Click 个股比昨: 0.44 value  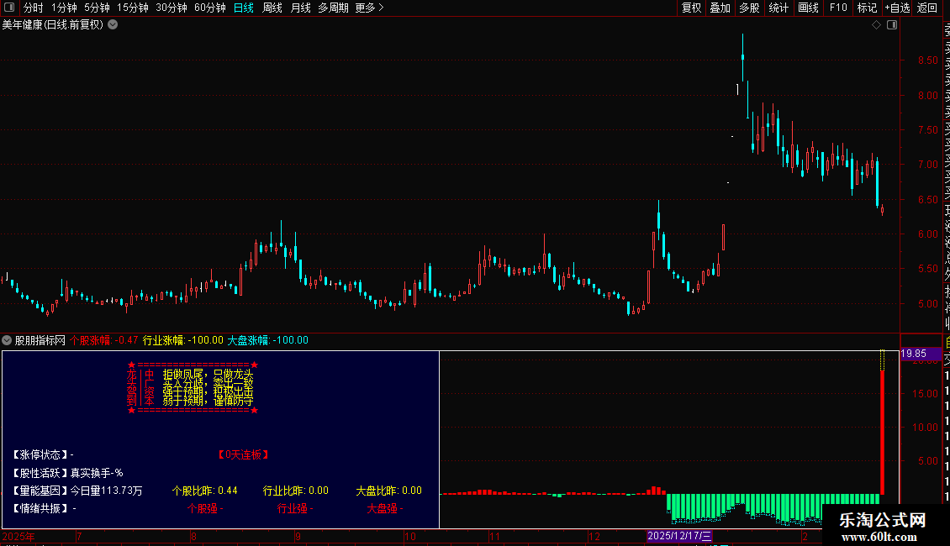(205, 491)
